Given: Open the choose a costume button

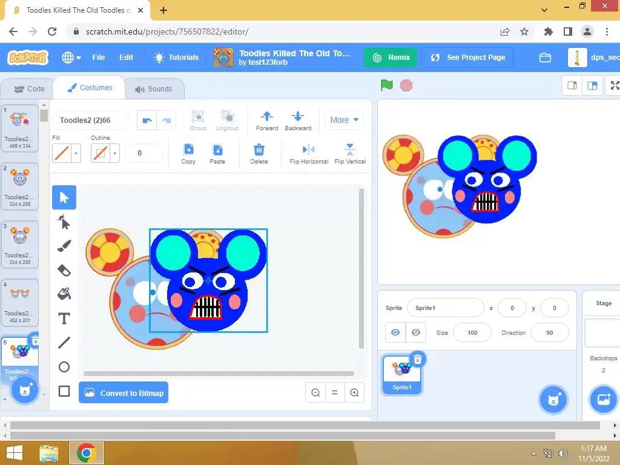Looking at the screenshot, I should click(x=24, y=391).
